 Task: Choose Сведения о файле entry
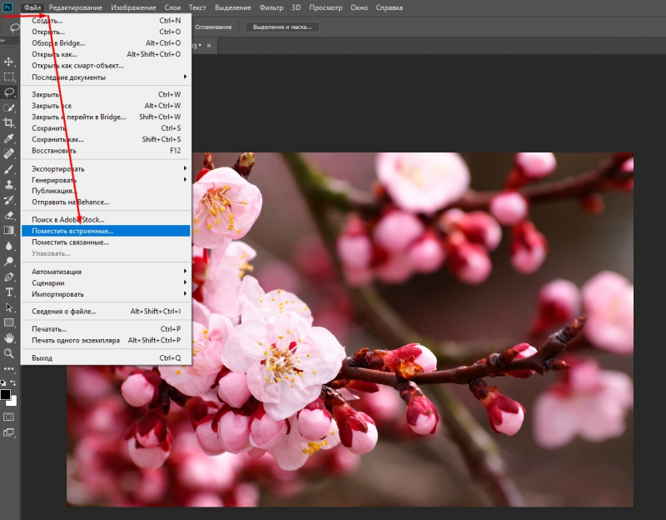(x=106, y=311)
